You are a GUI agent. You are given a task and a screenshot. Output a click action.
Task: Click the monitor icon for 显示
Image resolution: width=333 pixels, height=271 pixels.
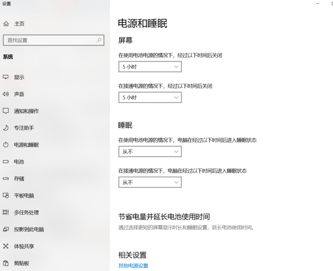tap(6, 77)
